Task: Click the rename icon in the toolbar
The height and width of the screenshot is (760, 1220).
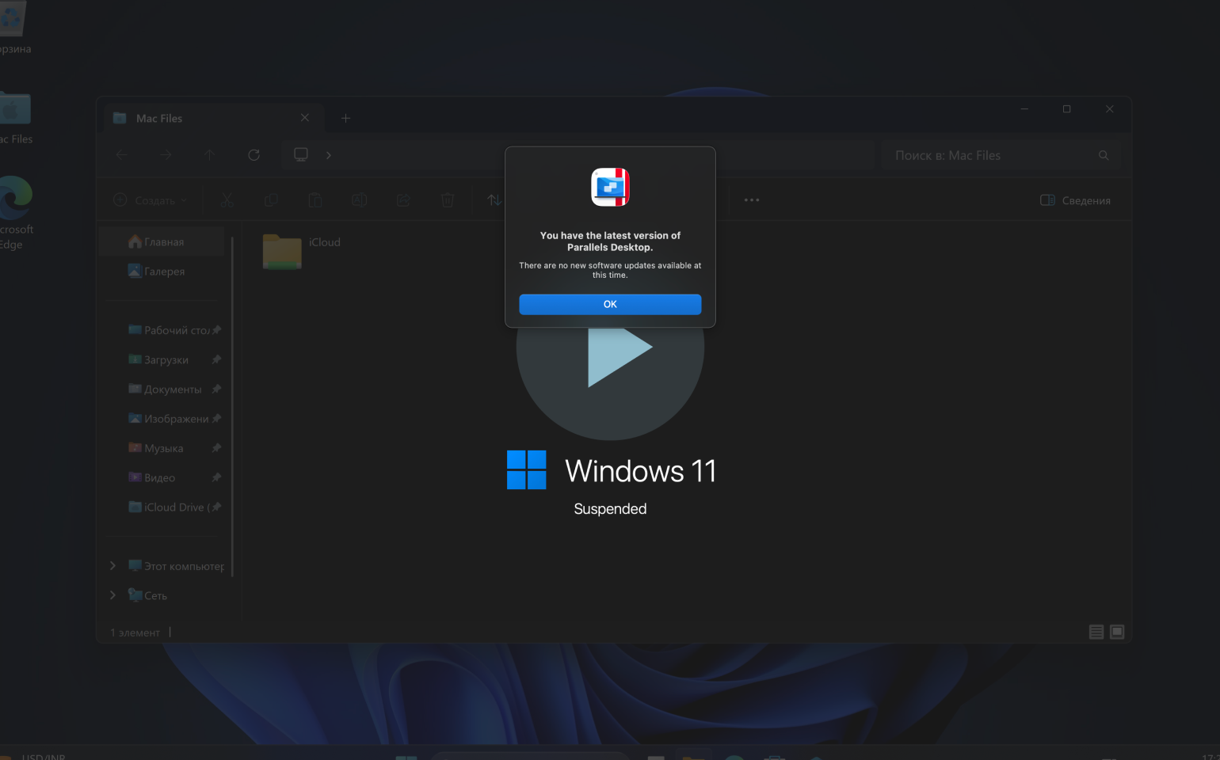Action: coord(359,200)
